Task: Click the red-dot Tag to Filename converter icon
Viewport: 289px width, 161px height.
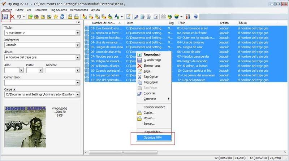Action: pyautogui.click(x=85, y=17)
